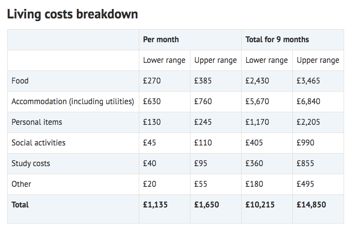The height and width of the screenshot is (229, 349).
Task: Click the £14,850 total cell
Action: 311,205
